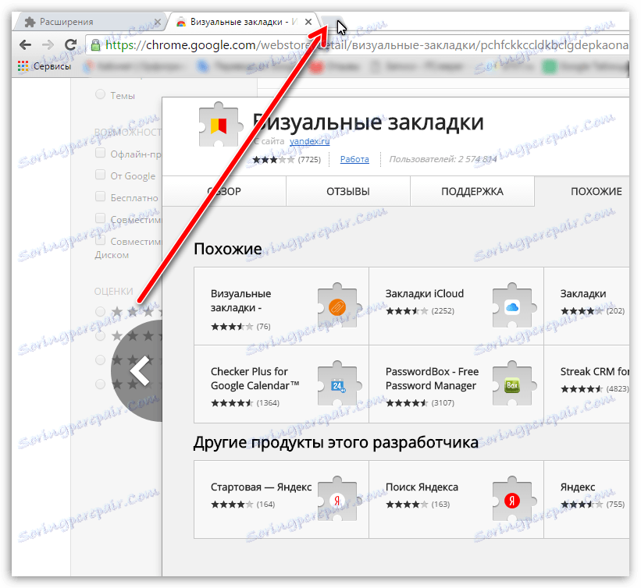Click the orange paperclip extension icon
This screenshot has height=588, width=641.
337,306
